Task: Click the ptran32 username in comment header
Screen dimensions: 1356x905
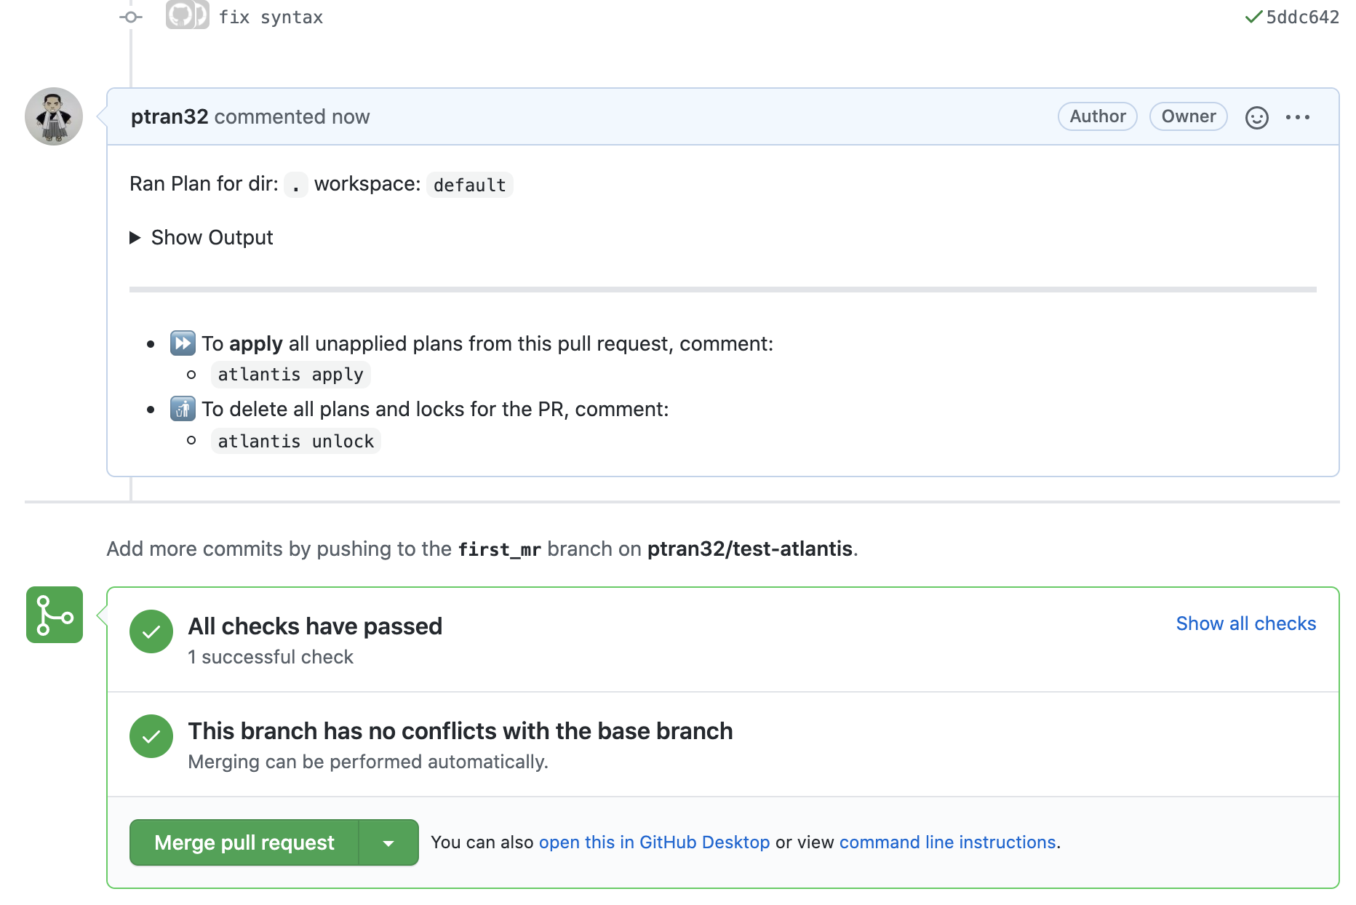Action: [169, 116]
